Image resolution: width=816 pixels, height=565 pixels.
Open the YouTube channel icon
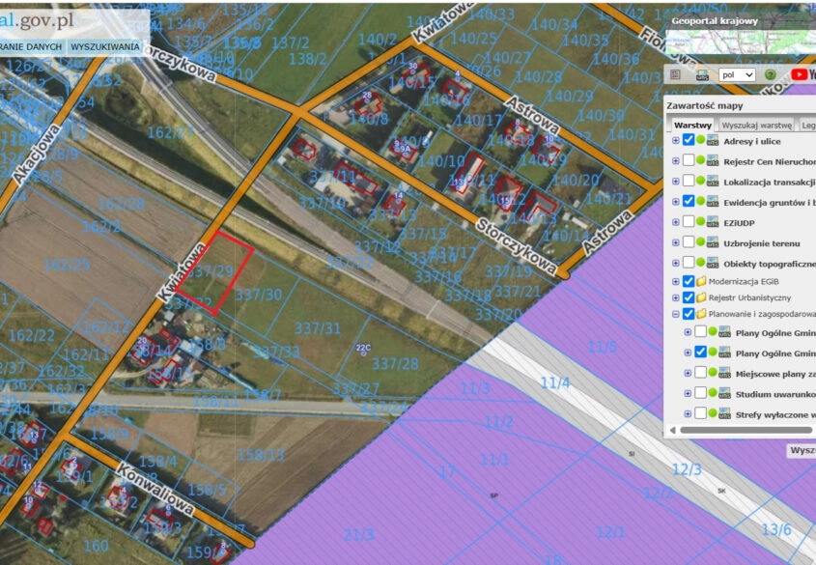[802, 75]
